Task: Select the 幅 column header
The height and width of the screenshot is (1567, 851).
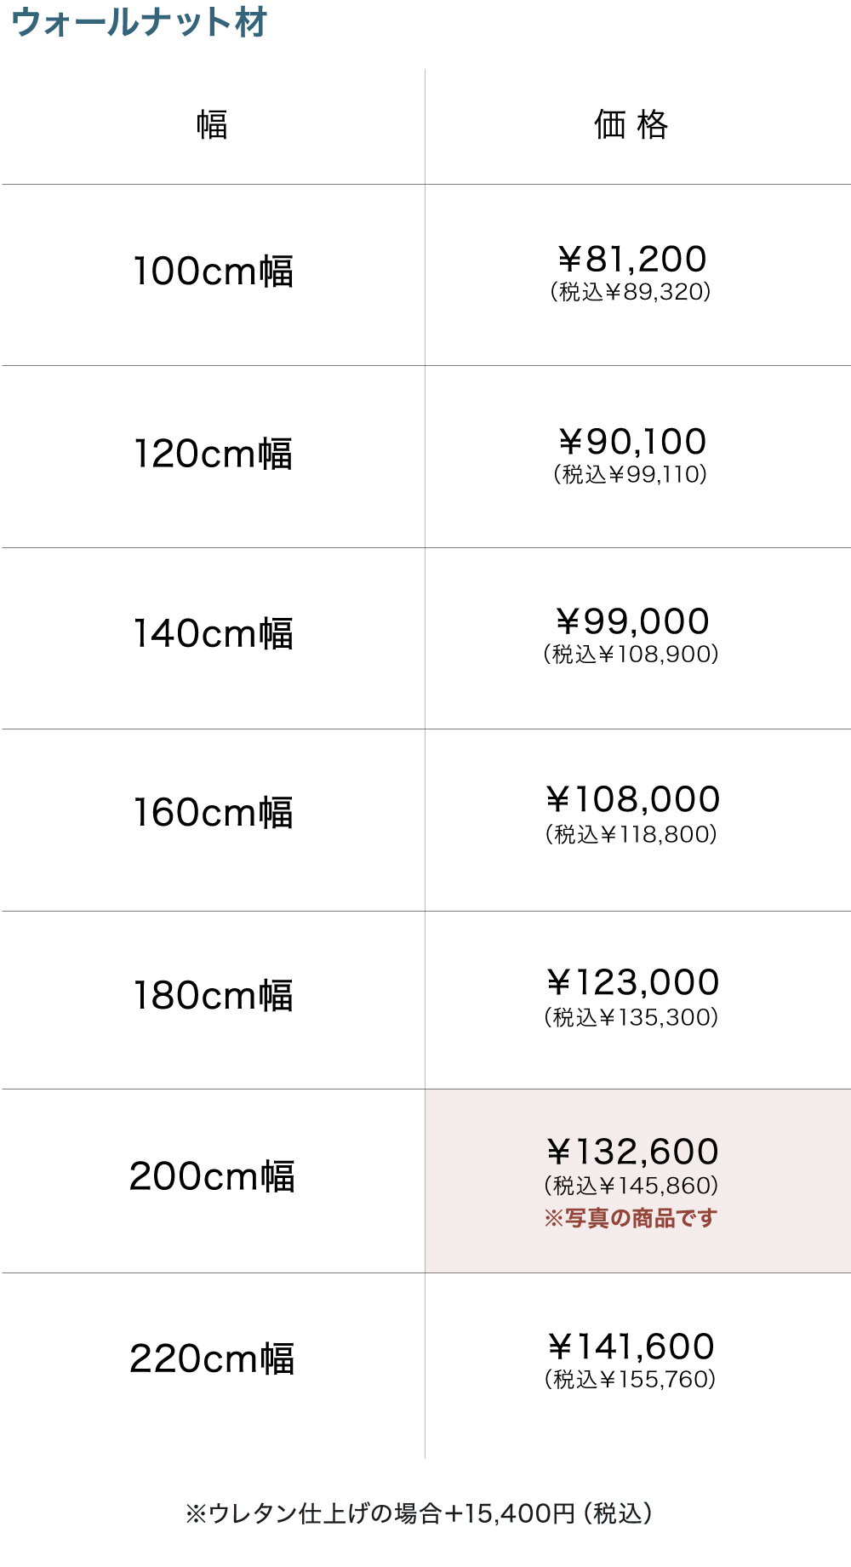Action: click(x=212, y=125)
